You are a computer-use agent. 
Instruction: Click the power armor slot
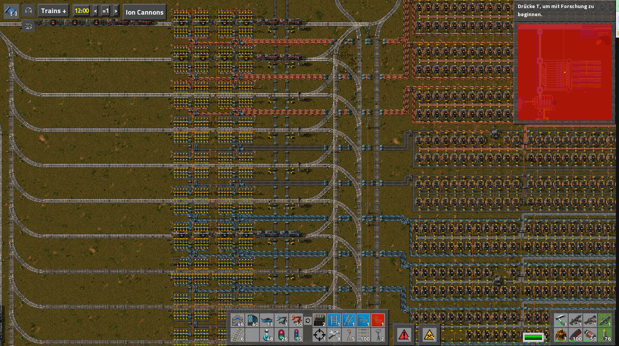(561, 335)
